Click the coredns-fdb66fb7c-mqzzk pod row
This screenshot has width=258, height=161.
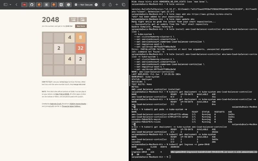coord(182,119)
